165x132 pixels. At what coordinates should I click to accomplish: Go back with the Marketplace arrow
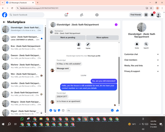click(4, 22)
